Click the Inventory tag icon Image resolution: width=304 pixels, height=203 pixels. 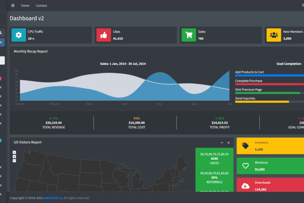point(246,146)
